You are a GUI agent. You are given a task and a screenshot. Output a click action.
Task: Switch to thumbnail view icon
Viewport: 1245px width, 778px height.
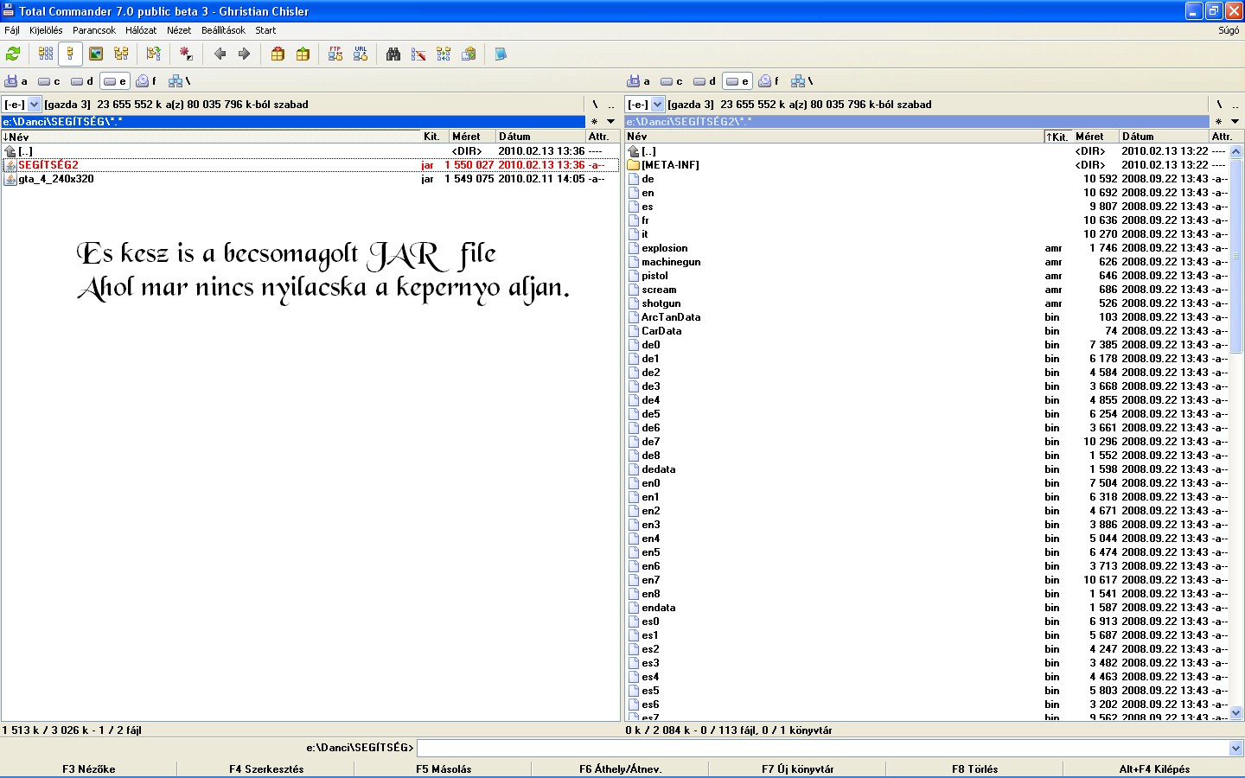[96, 54]
